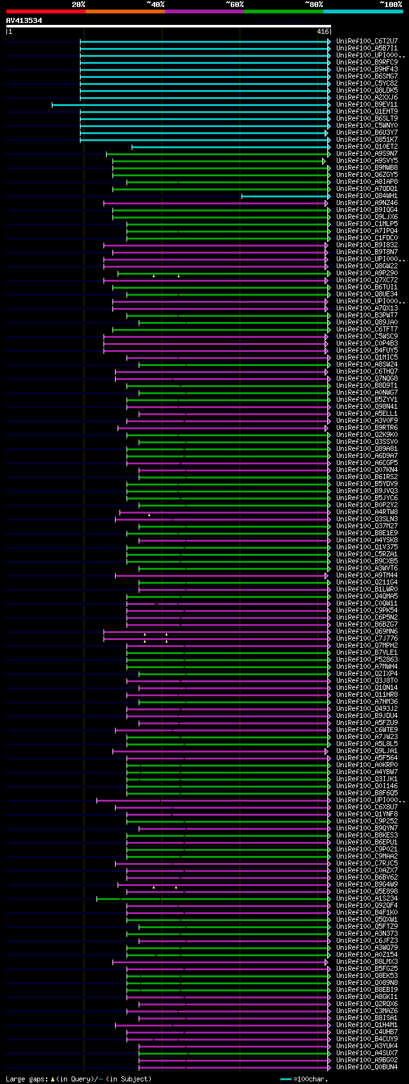Select label UniRef100_Q84WH1
Screen dimensions: 409x1084
click(367, 195)
